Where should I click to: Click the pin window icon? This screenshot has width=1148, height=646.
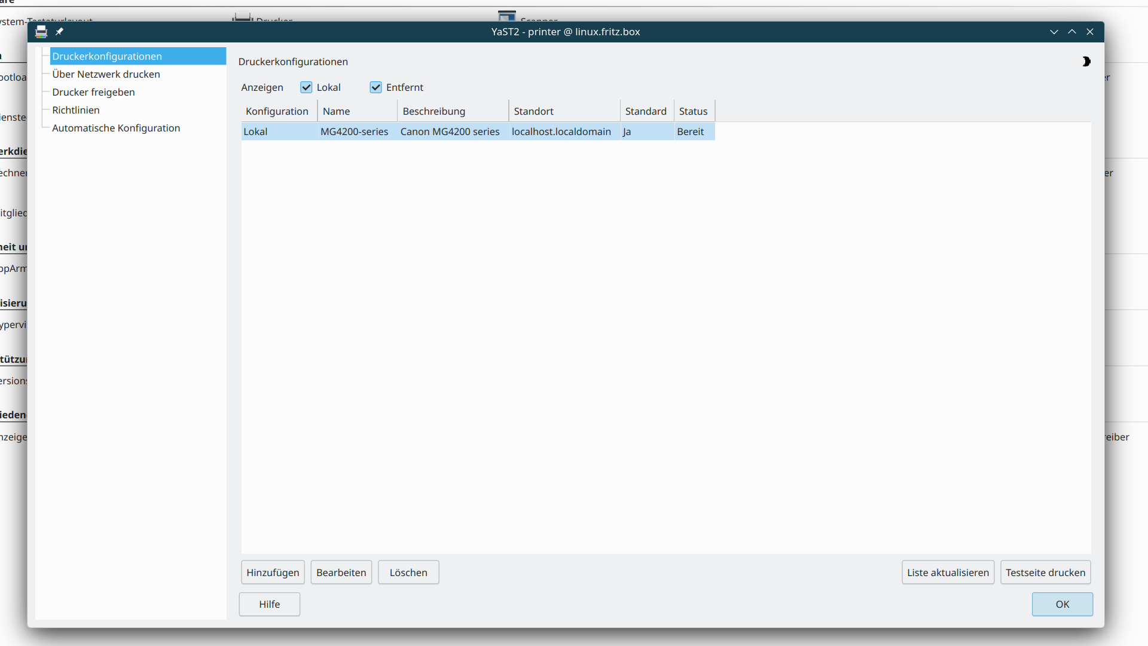tap(60, 32)
